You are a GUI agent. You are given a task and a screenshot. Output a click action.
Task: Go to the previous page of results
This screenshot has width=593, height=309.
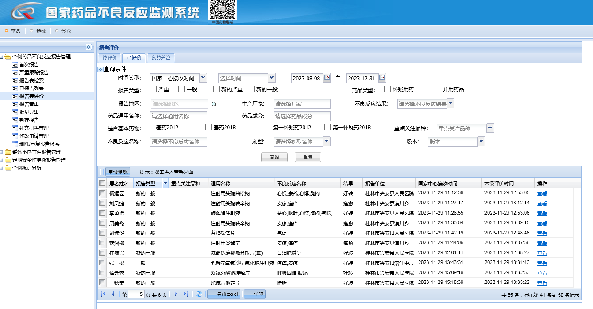tap(113, 294)
